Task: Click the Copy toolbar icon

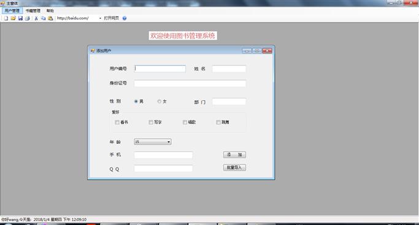Action: [43, 18]
